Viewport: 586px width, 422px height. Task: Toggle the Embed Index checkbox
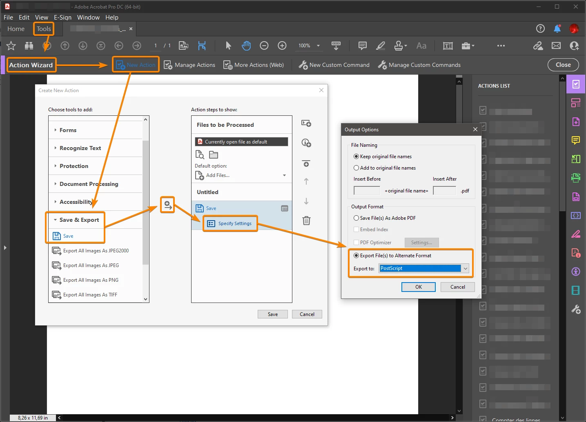tap(356, 230)
